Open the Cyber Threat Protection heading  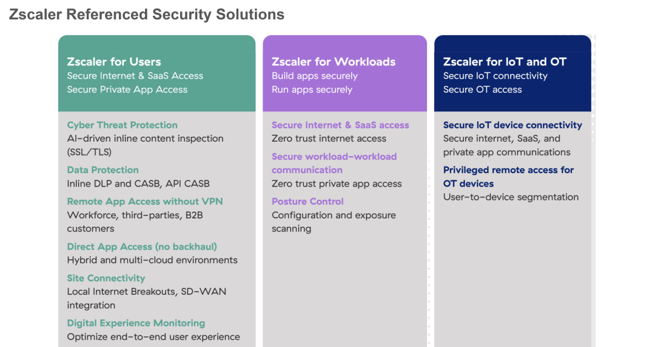[x=123, y=125]
